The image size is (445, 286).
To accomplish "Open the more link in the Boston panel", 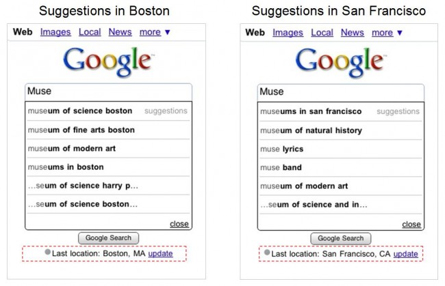I will 150,32.
